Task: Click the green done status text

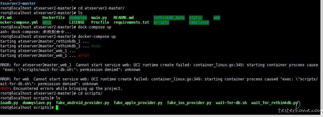Action: click(96, 46)
